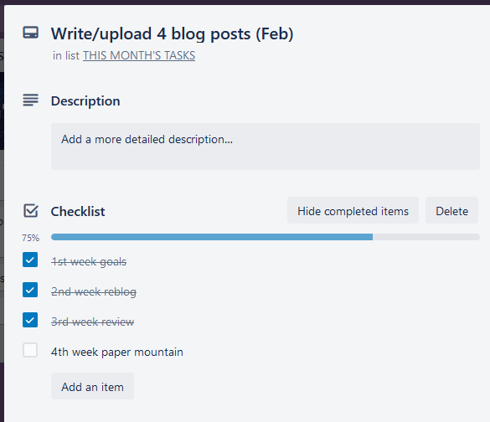Click the '1st week goals' item text

tap(89, 261)
